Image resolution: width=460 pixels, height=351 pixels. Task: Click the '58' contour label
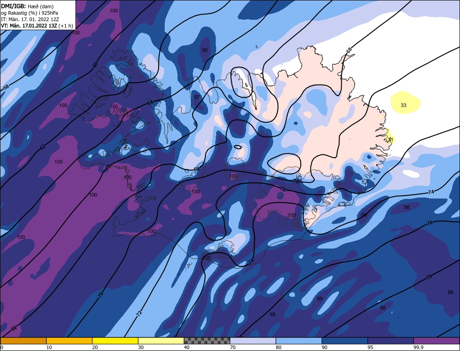6,87
